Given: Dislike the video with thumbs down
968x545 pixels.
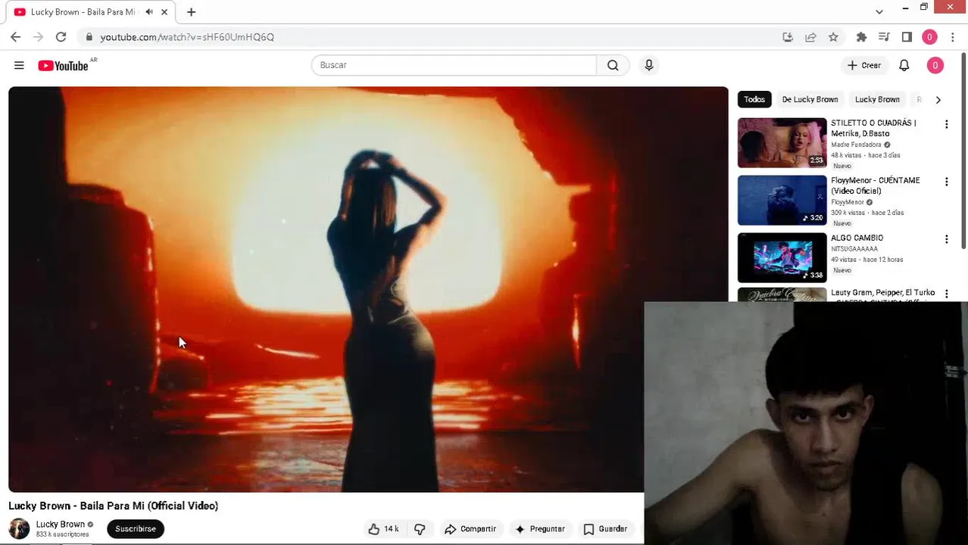Looking at the screenshot, I should (x=420, y=529).
